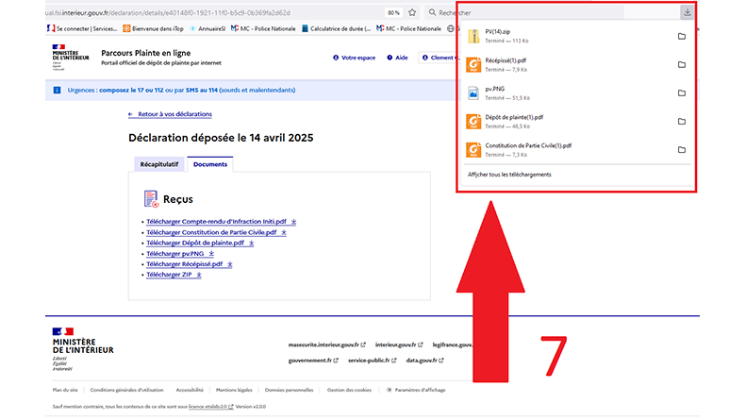
Task: Open 'Conditions générales d'utilisation' link
Action: (126, 390)
